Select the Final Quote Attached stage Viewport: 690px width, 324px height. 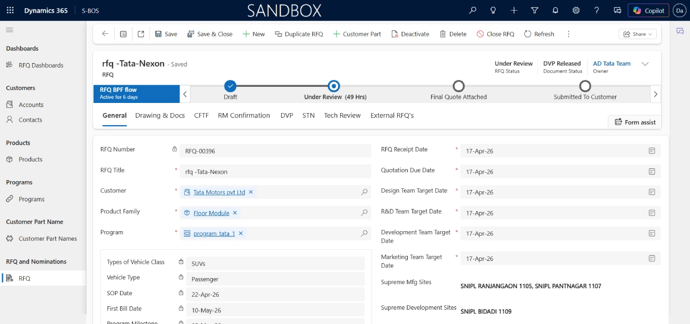458,86
